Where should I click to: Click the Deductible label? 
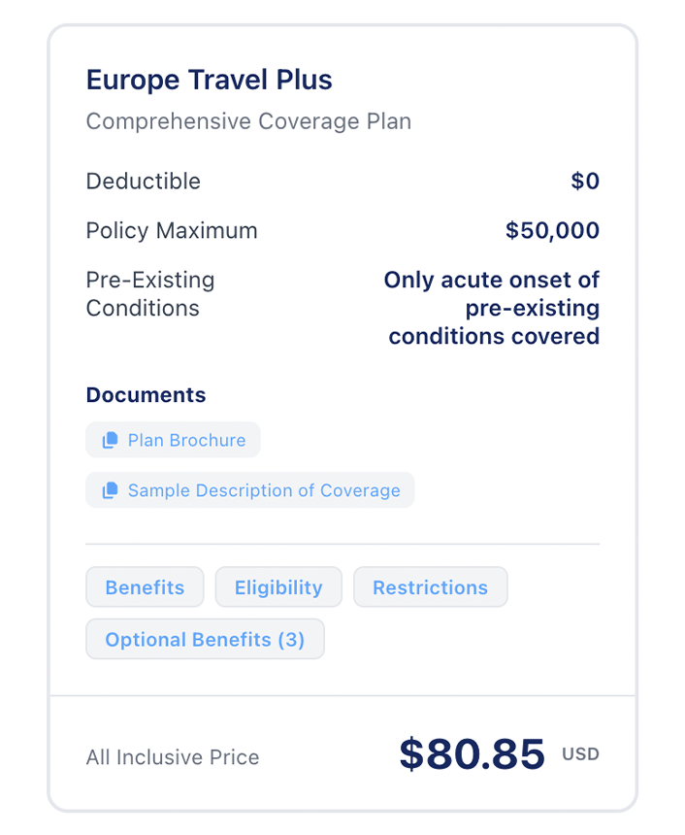tap(144, 182)
